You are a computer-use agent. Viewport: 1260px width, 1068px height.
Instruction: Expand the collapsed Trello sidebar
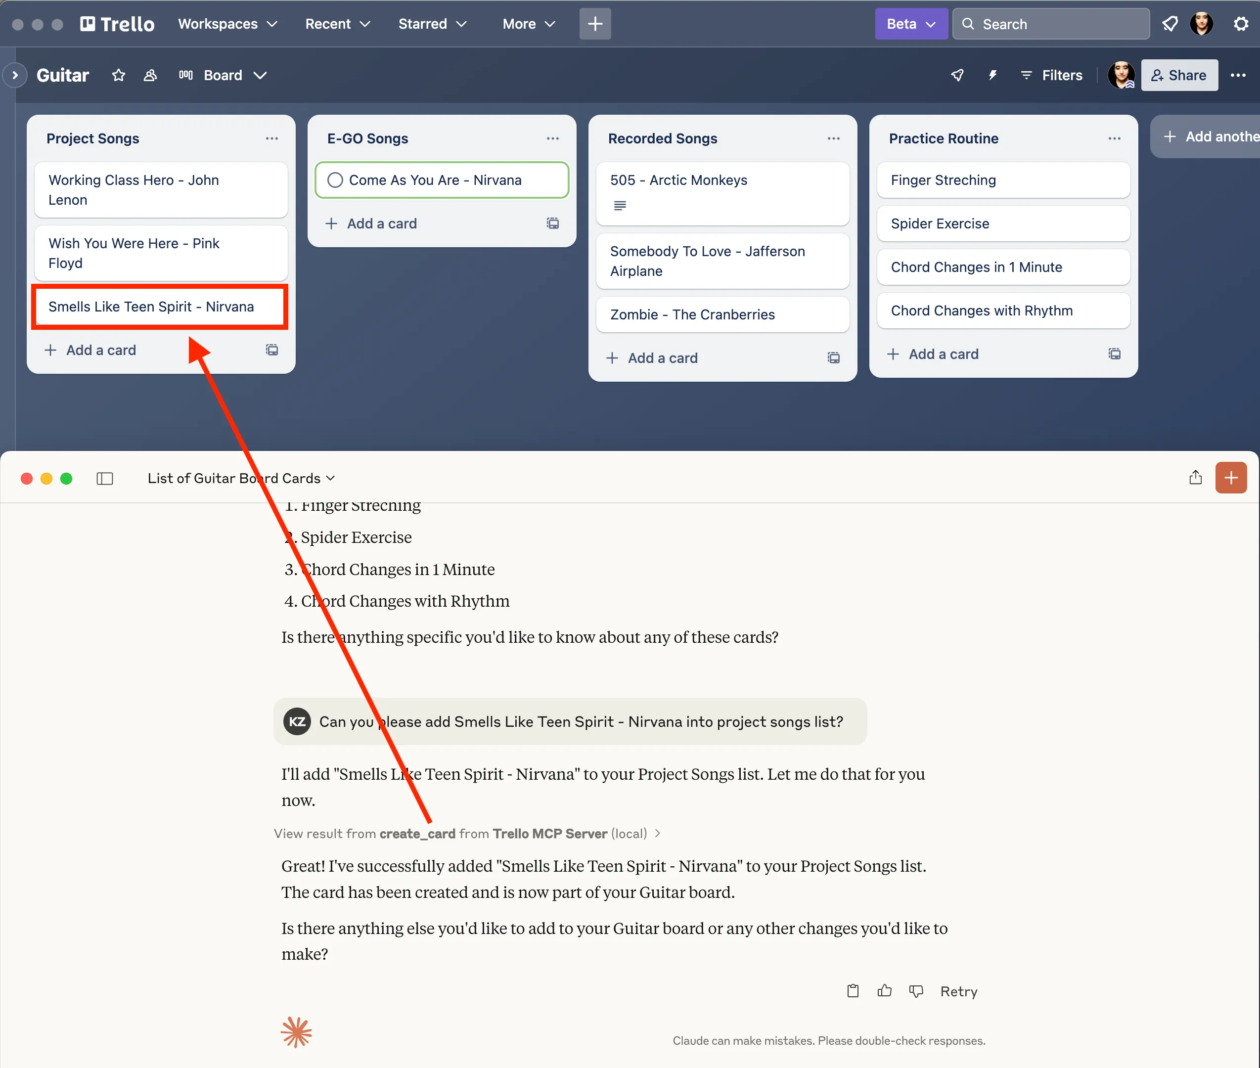point(15,75)
